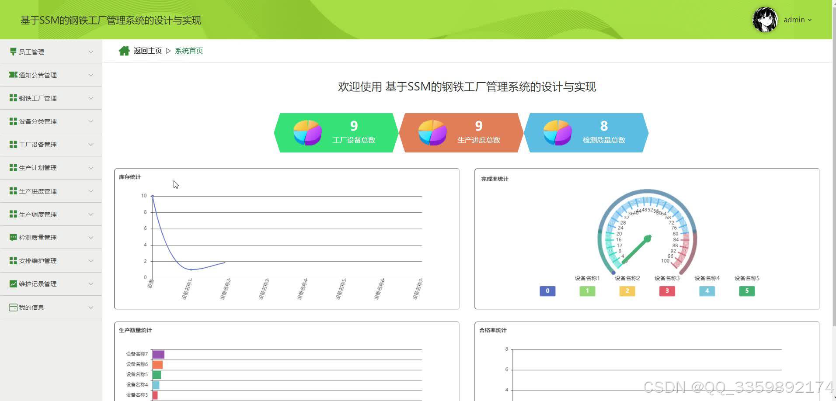The height and width of the screenshot is (401, 836).
Task: Expand the 生产计划管理 section
Action: (91, 167)
